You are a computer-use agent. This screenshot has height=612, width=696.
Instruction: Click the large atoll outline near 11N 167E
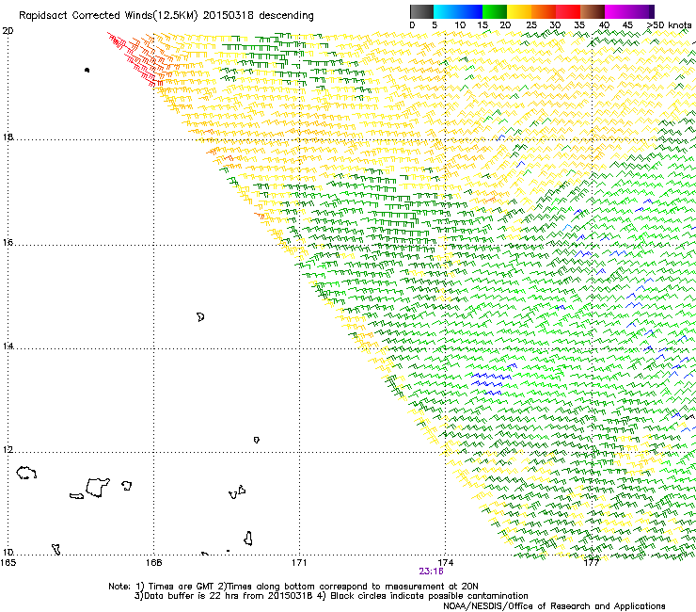(98, 487)
